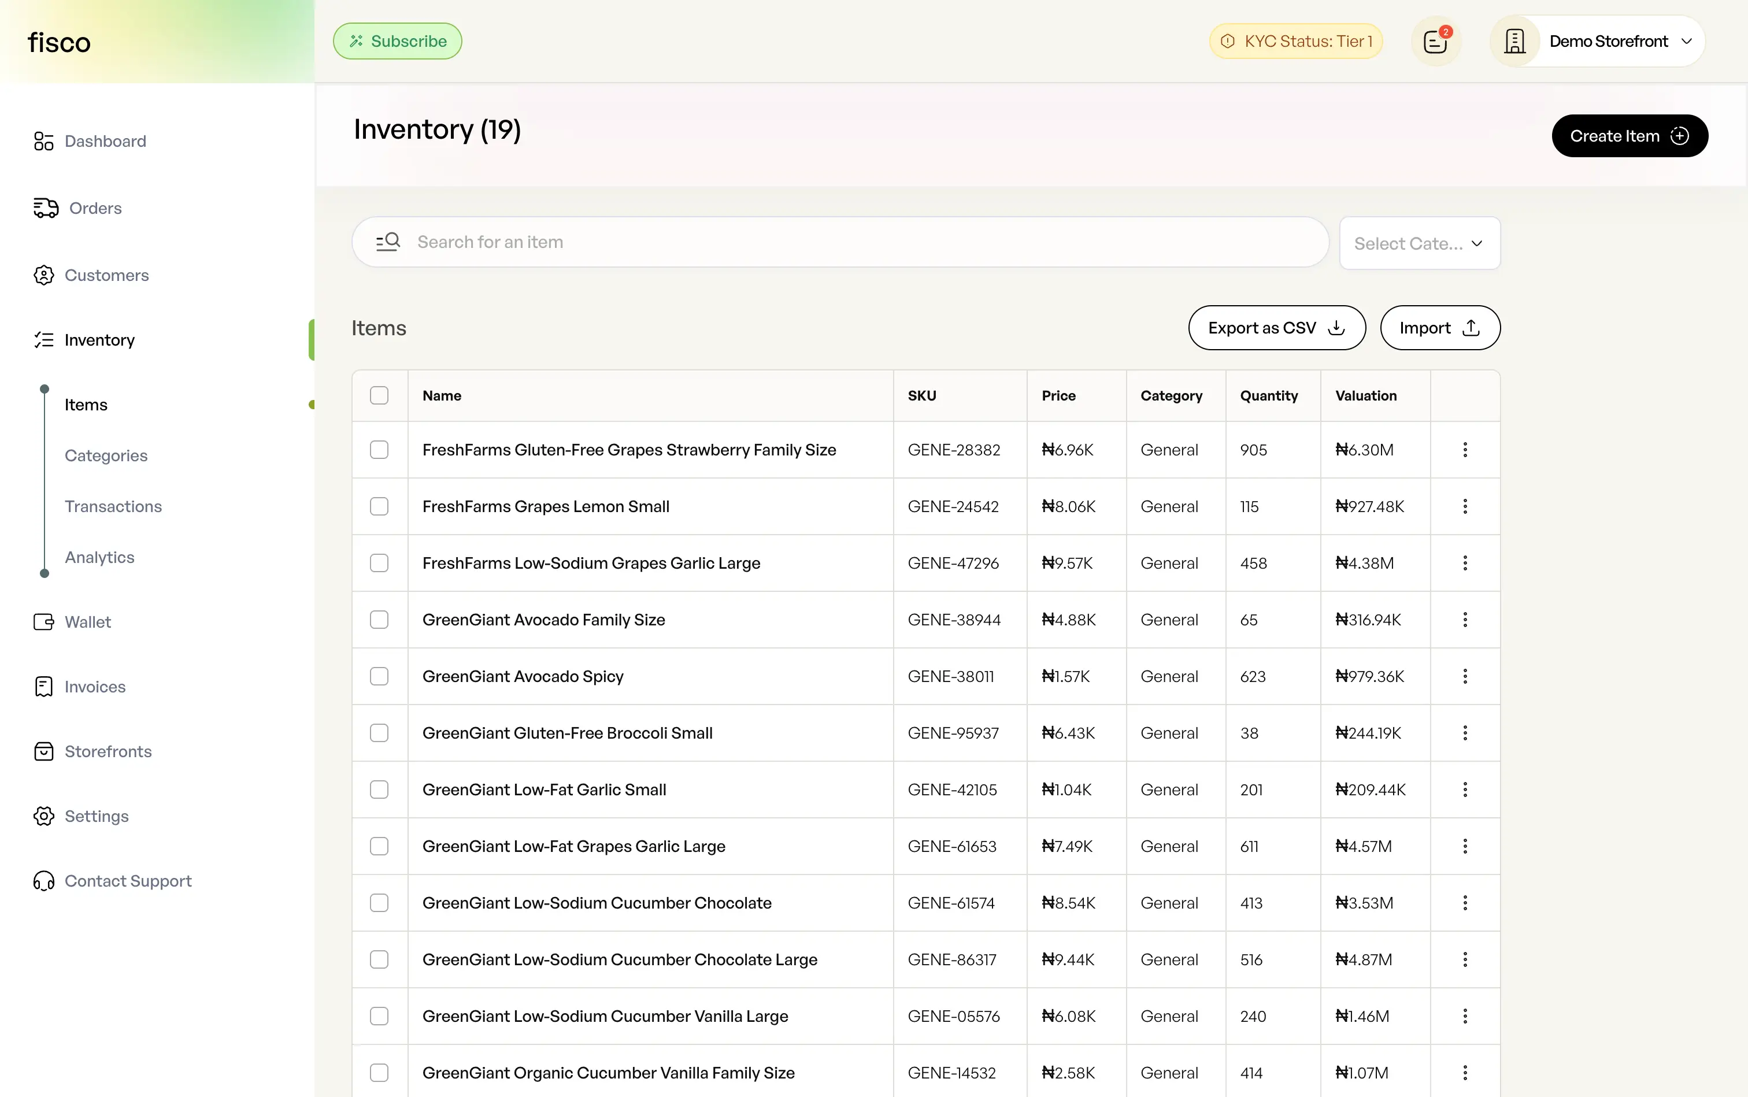
Task: Check the FreshFarms Grapes Lemon Small row
Action: (x=380, y=506)
